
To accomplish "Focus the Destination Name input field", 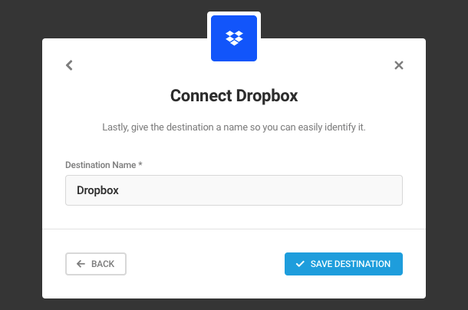I will pyautogui.click(x=234, y=190).
